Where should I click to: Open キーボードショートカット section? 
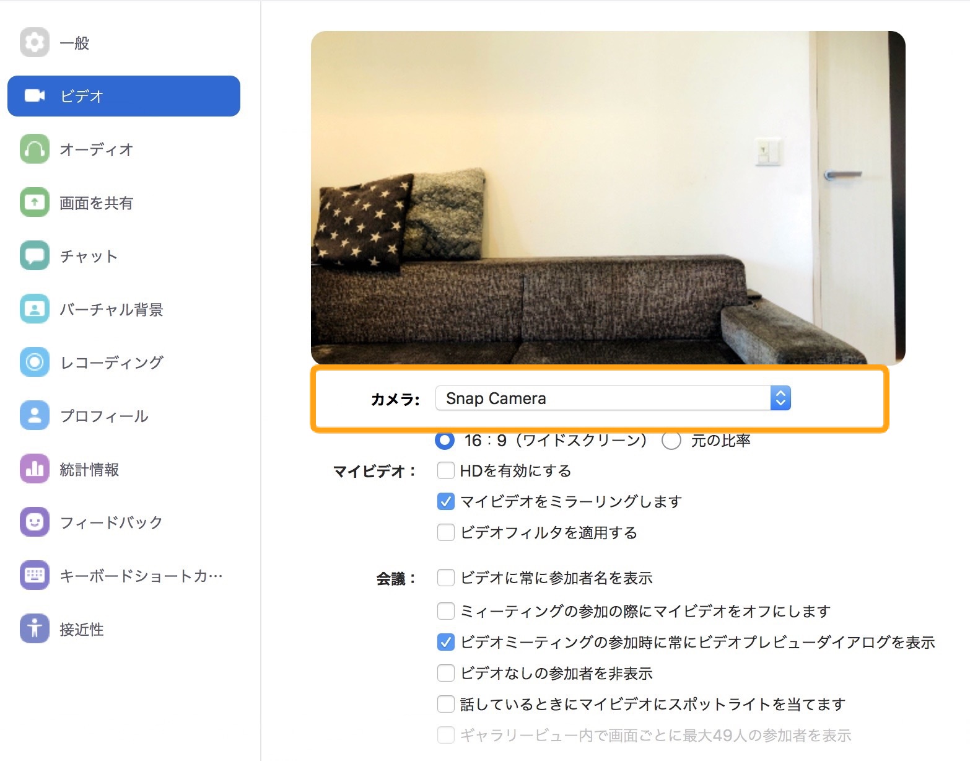(124, 576)
